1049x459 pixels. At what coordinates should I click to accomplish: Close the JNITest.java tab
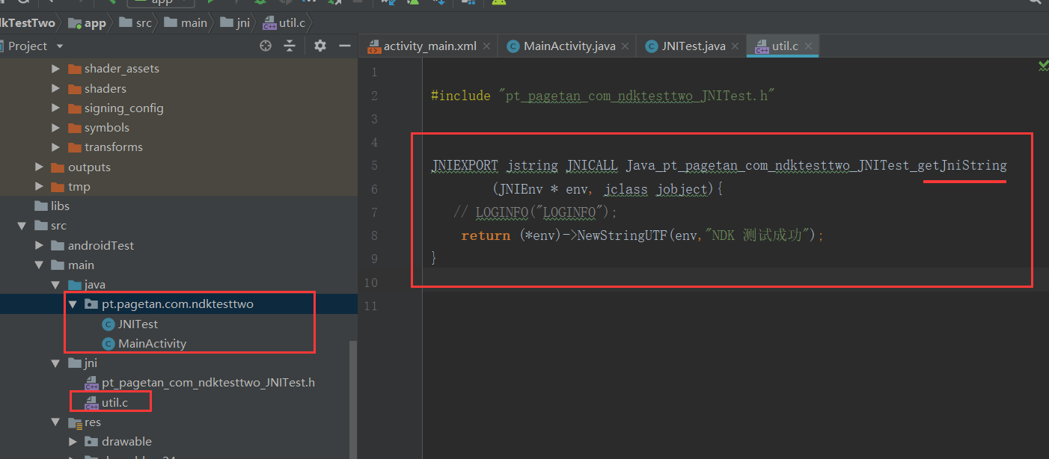[735, 46]
